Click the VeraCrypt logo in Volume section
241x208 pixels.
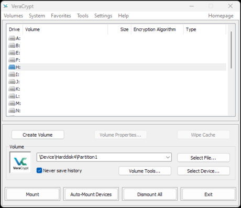(20, 162)
